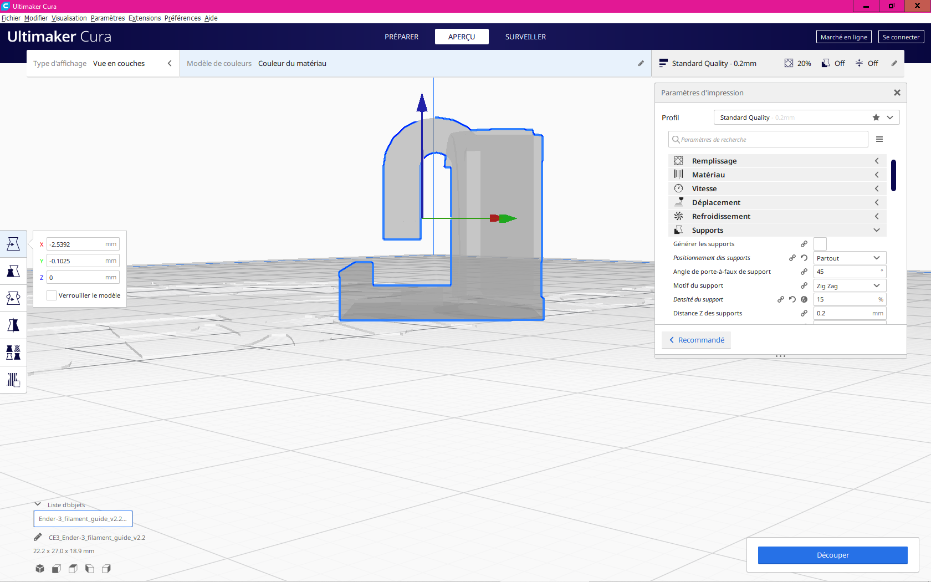Screen dimensions: 931x582
Task: Select the Move tool in left toolbar
Action: pos(13,244)
